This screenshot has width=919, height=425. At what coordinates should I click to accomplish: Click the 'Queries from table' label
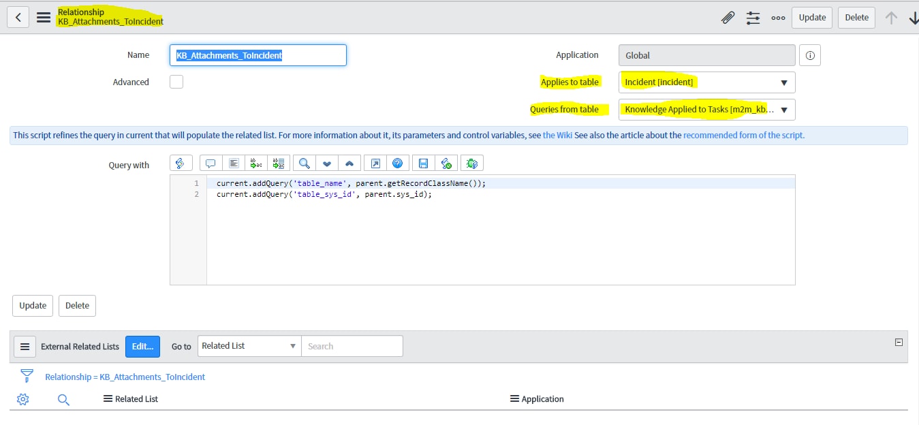[565, 110]
